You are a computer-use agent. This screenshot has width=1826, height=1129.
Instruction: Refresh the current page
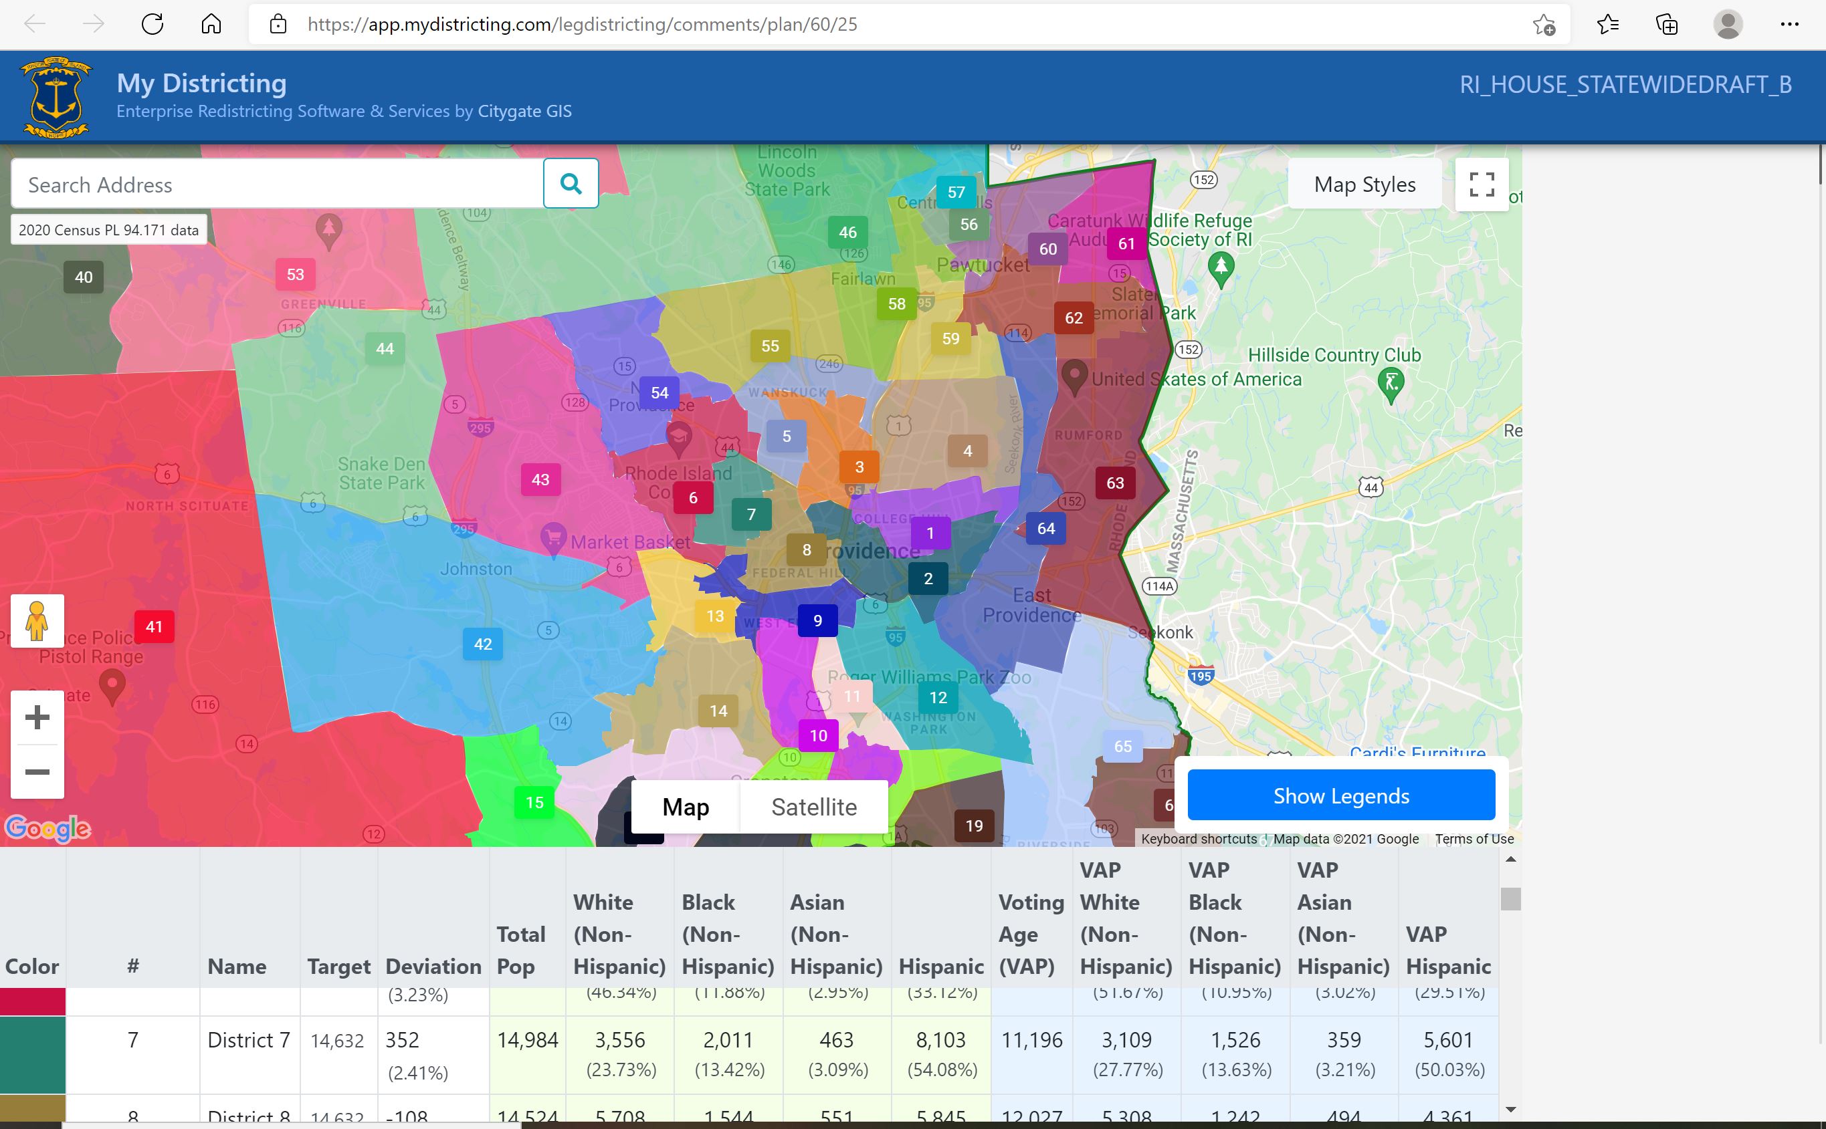point(153,23)
